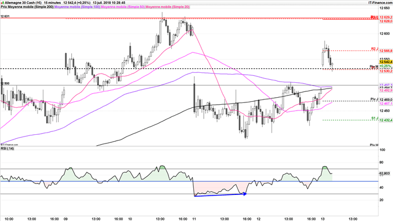Click the date 09 on the time axis
This screenshot has height=221, width=393.
click(65, 219)
